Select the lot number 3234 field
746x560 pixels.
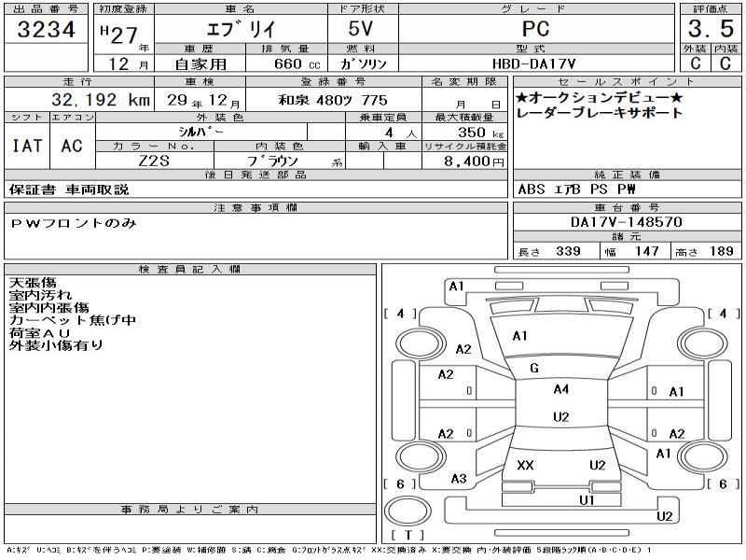pos(46,30)
